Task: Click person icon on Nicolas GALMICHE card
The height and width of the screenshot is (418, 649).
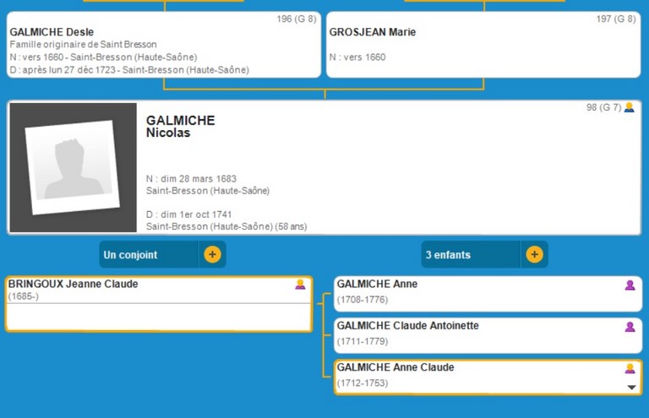Action: (x=629, y=108)
